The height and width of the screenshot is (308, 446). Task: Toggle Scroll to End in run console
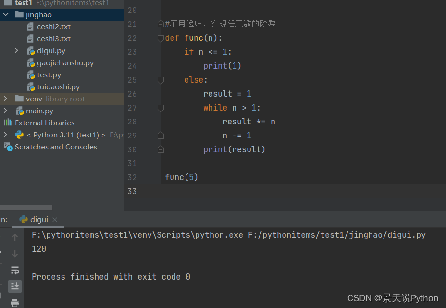coord(15,286)
